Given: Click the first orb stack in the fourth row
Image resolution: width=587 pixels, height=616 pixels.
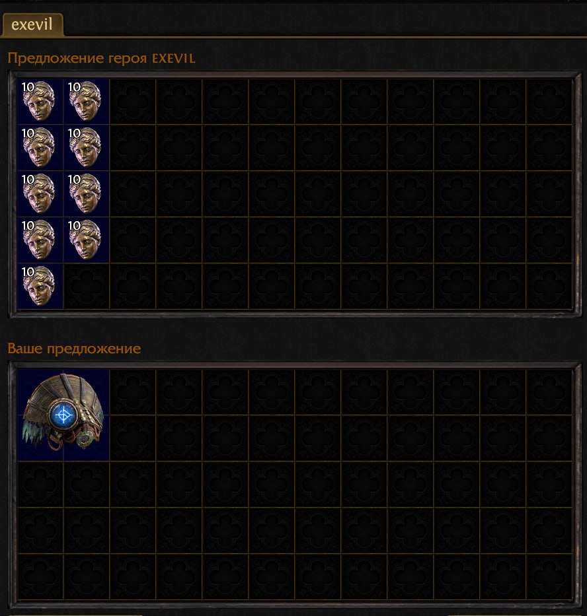Looking at the screenshot, I should (40, 240).
